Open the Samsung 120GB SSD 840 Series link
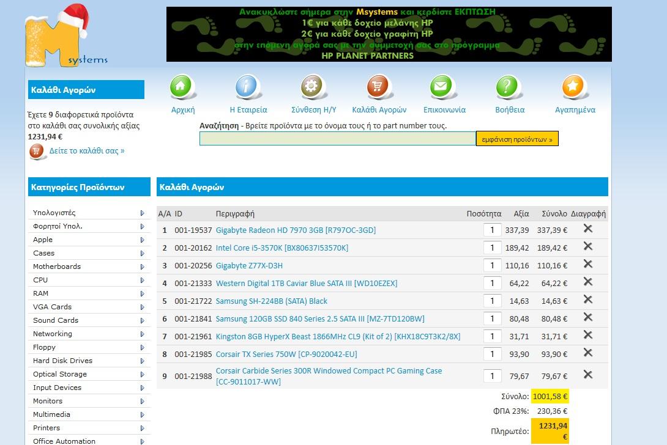Viewport: 667px width, 445px height. pyautogui.click(x=320, y=319)
